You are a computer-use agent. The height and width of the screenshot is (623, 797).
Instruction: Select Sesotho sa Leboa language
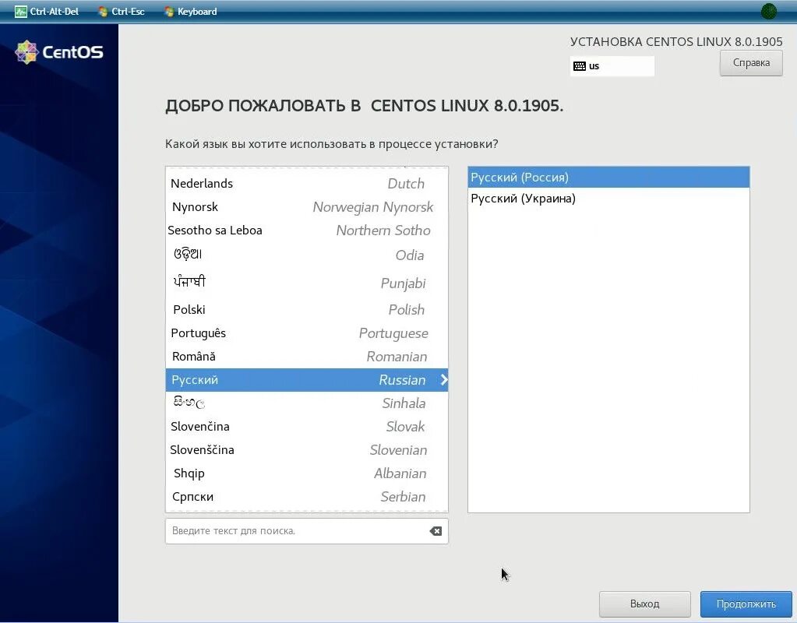(x=306, y=231)
